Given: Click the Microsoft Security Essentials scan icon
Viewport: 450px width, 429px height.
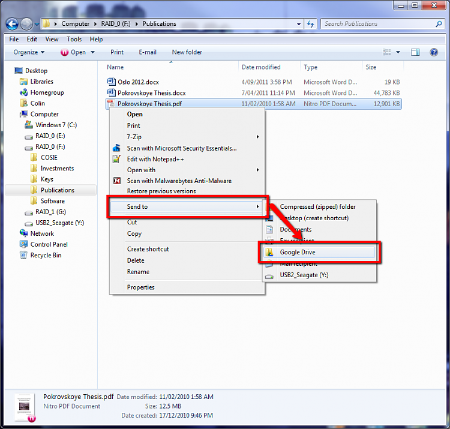Looking at the screenshot, I should coord(116,148).
